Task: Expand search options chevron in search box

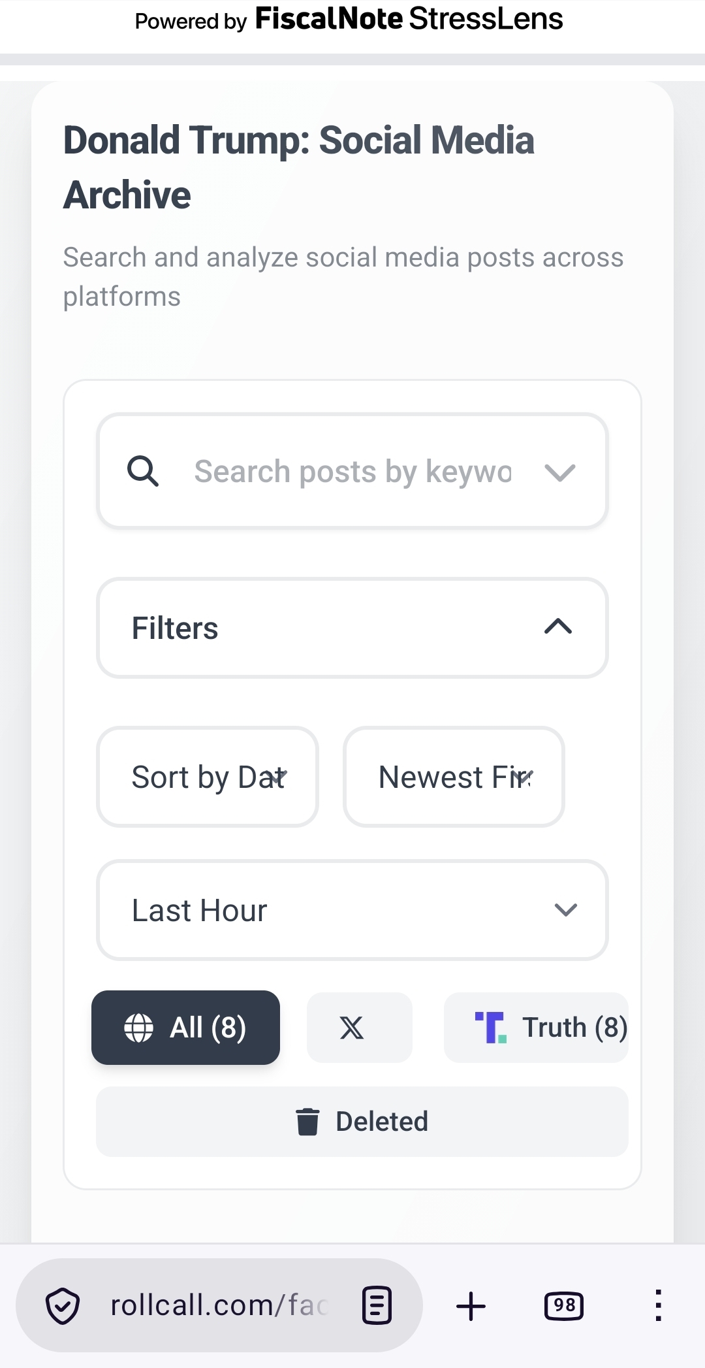Action: point(559,472)
